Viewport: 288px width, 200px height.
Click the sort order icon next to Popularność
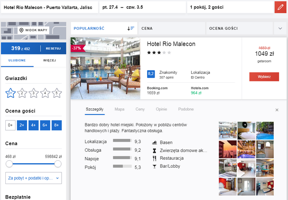[x=131, y=28]
